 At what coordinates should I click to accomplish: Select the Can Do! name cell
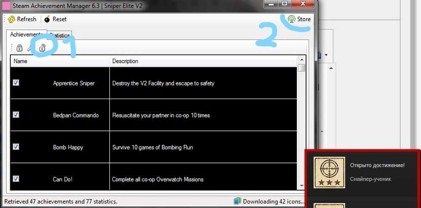point(63,179)
